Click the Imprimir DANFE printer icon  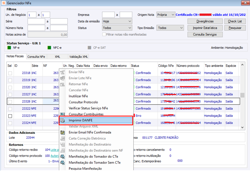[63, 120]
